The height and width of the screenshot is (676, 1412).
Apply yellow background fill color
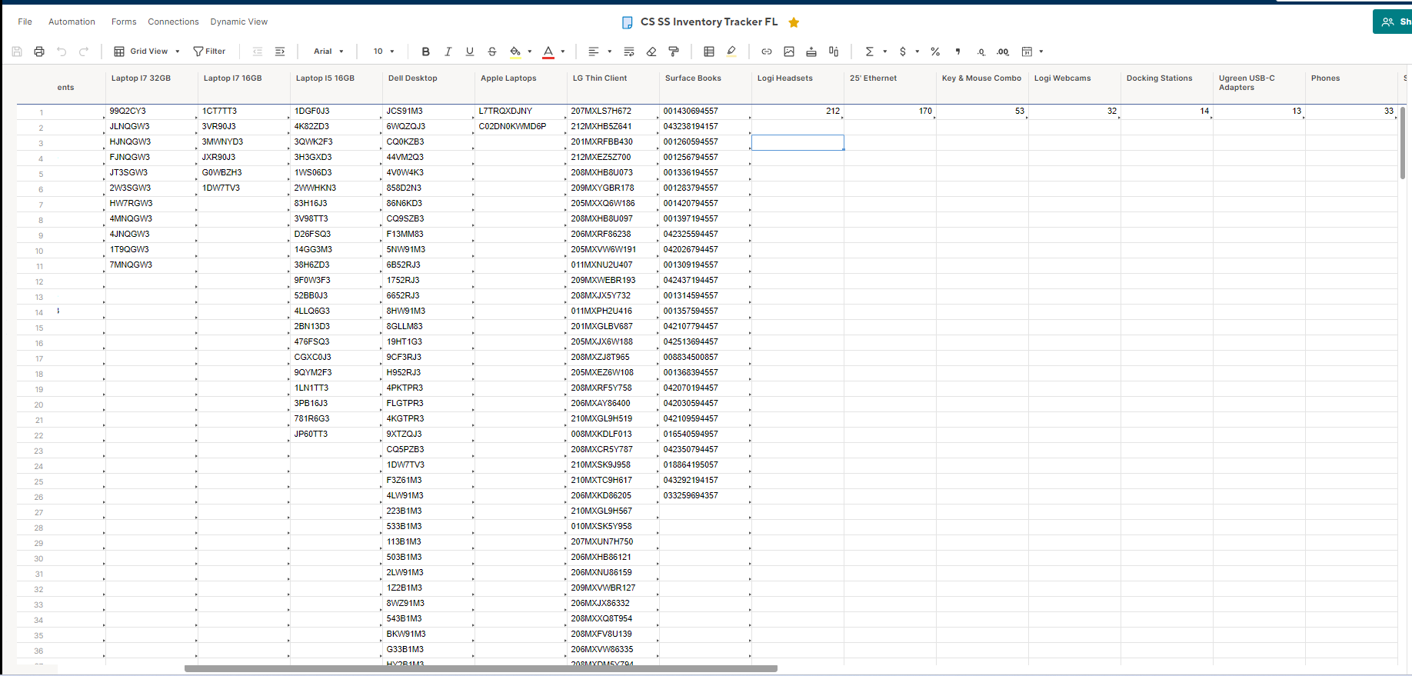[515, 52]
